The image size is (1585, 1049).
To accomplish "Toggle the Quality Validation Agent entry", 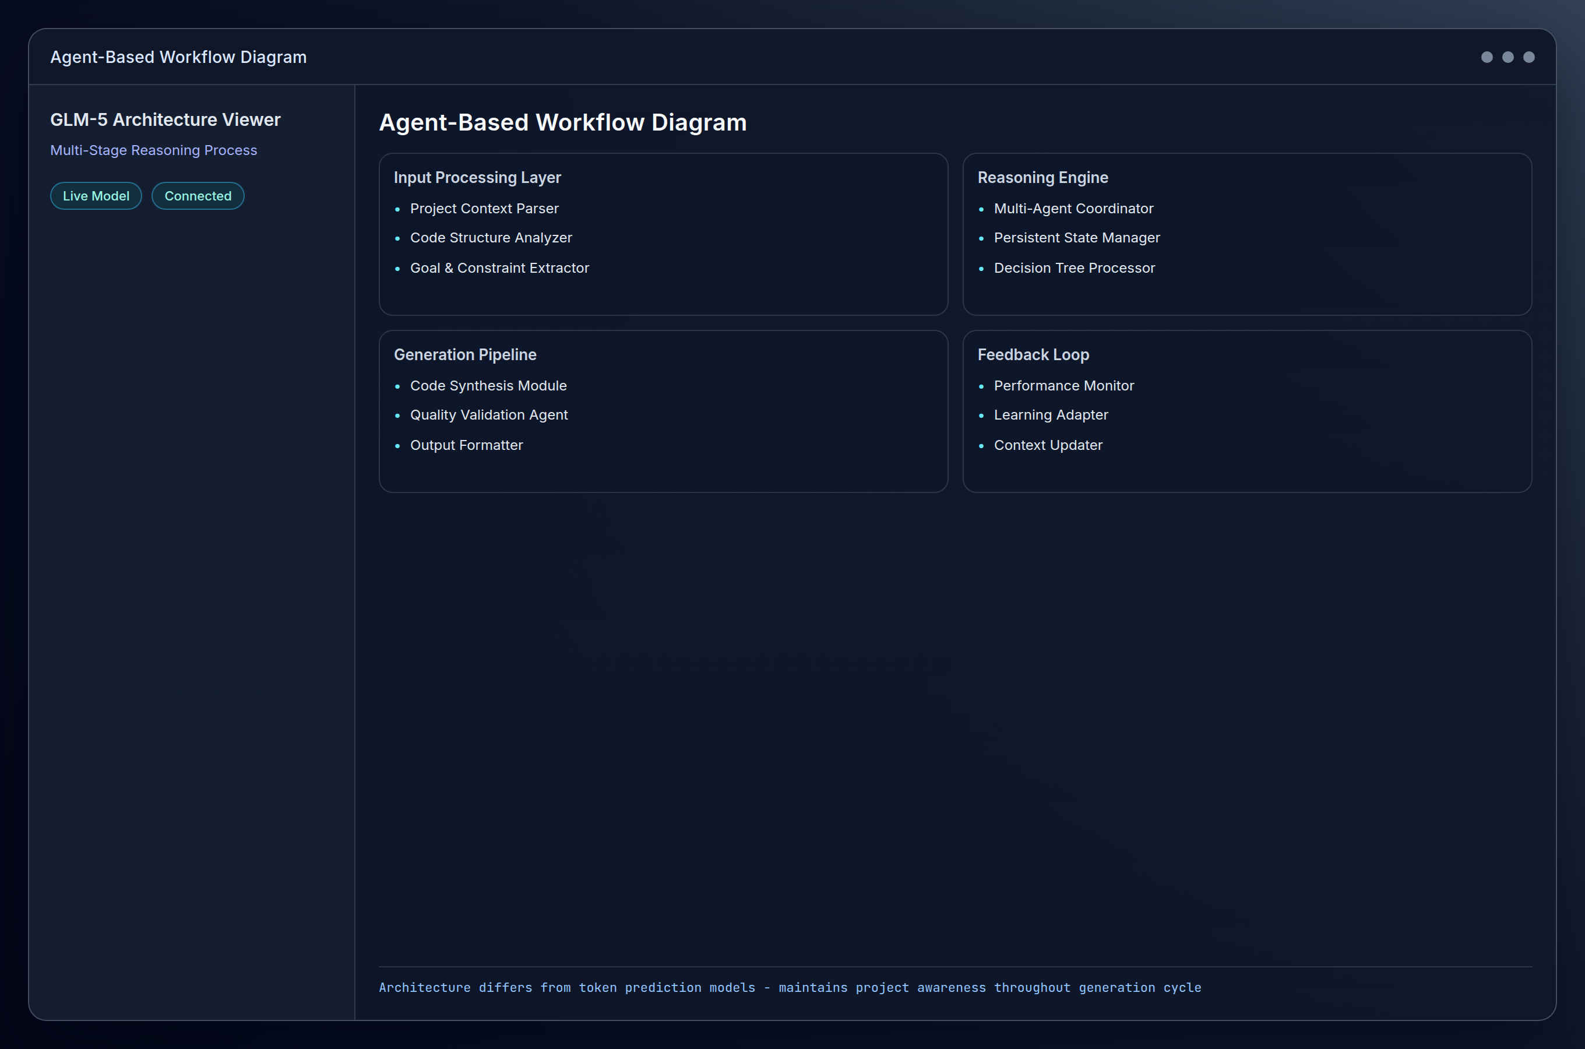I will (x=489, y=415).
